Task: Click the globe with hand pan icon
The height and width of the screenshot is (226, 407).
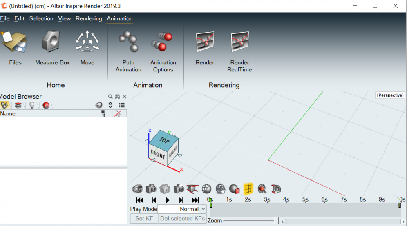Action: tap(220, 189)
